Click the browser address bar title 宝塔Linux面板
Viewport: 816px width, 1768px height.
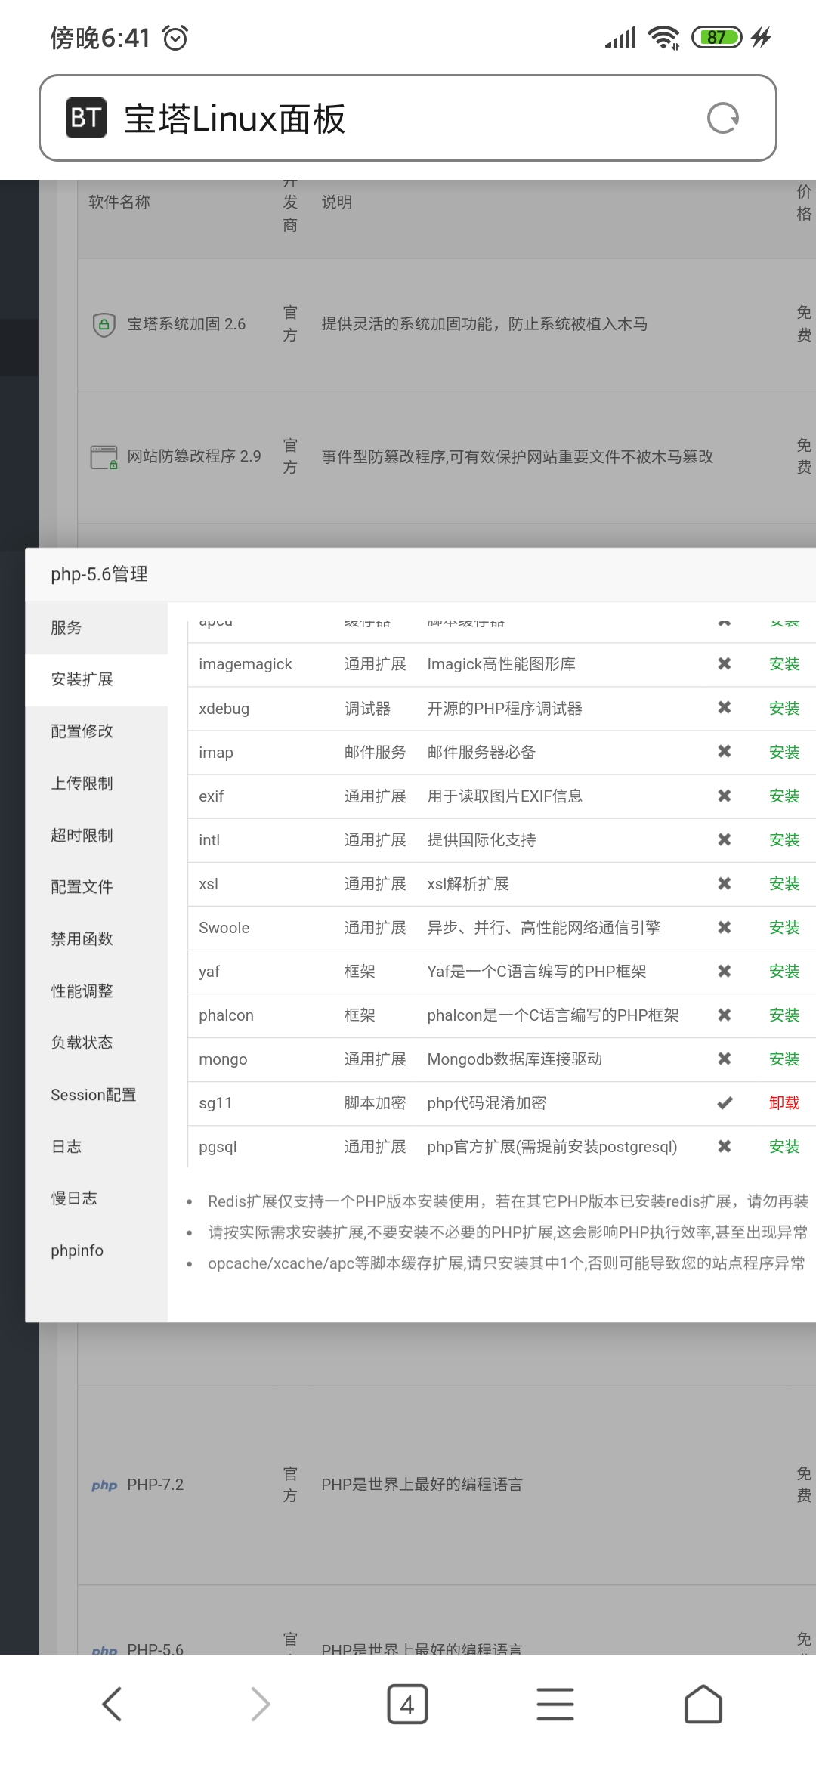[x=235, y=119]
